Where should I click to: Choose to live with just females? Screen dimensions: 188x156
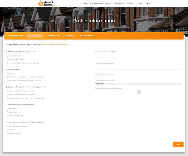pyautogui.click(x=8, y=95)
